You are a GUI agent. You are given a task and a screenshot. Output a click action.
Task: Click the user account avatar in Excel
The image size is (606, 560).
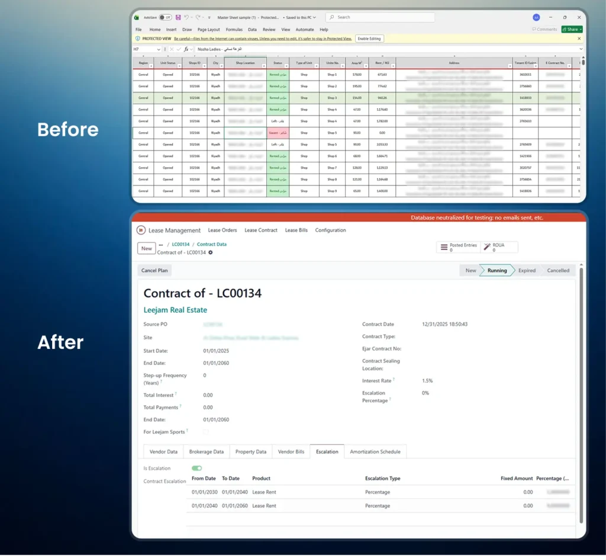pos(536,17)
